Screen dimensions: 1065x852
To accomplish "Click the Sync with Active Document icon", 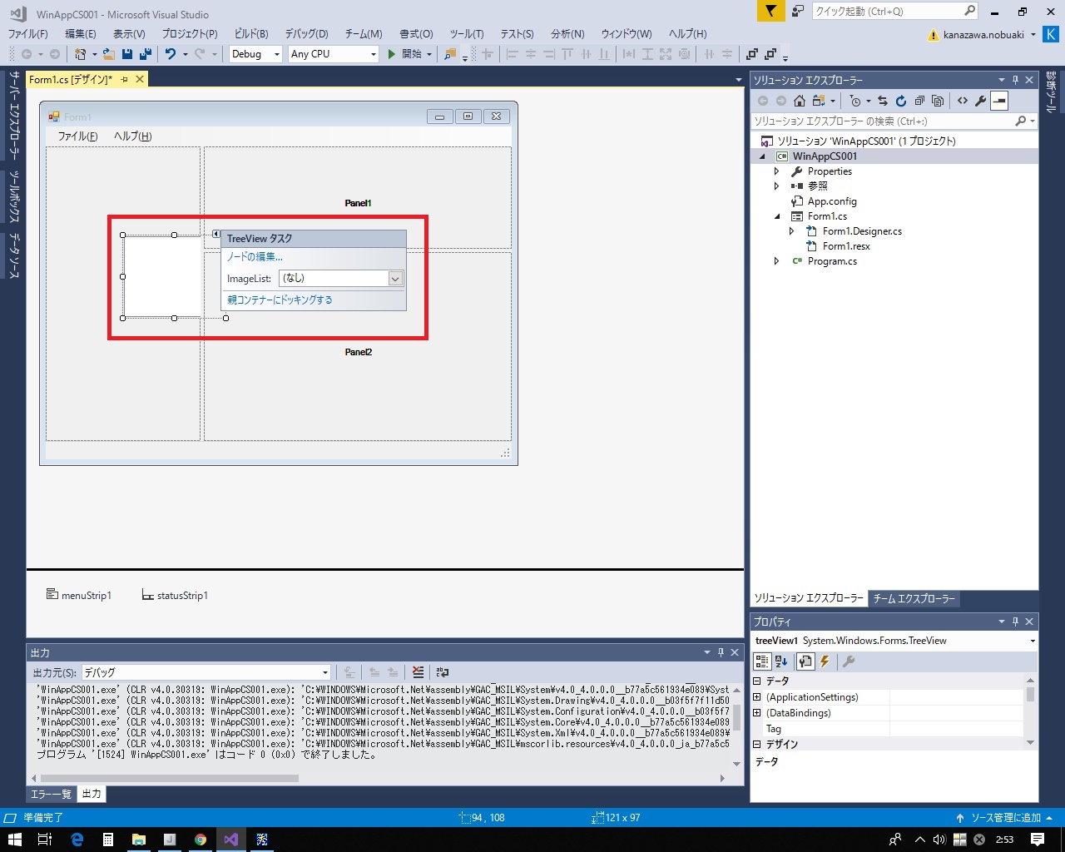I will (883, 101).
